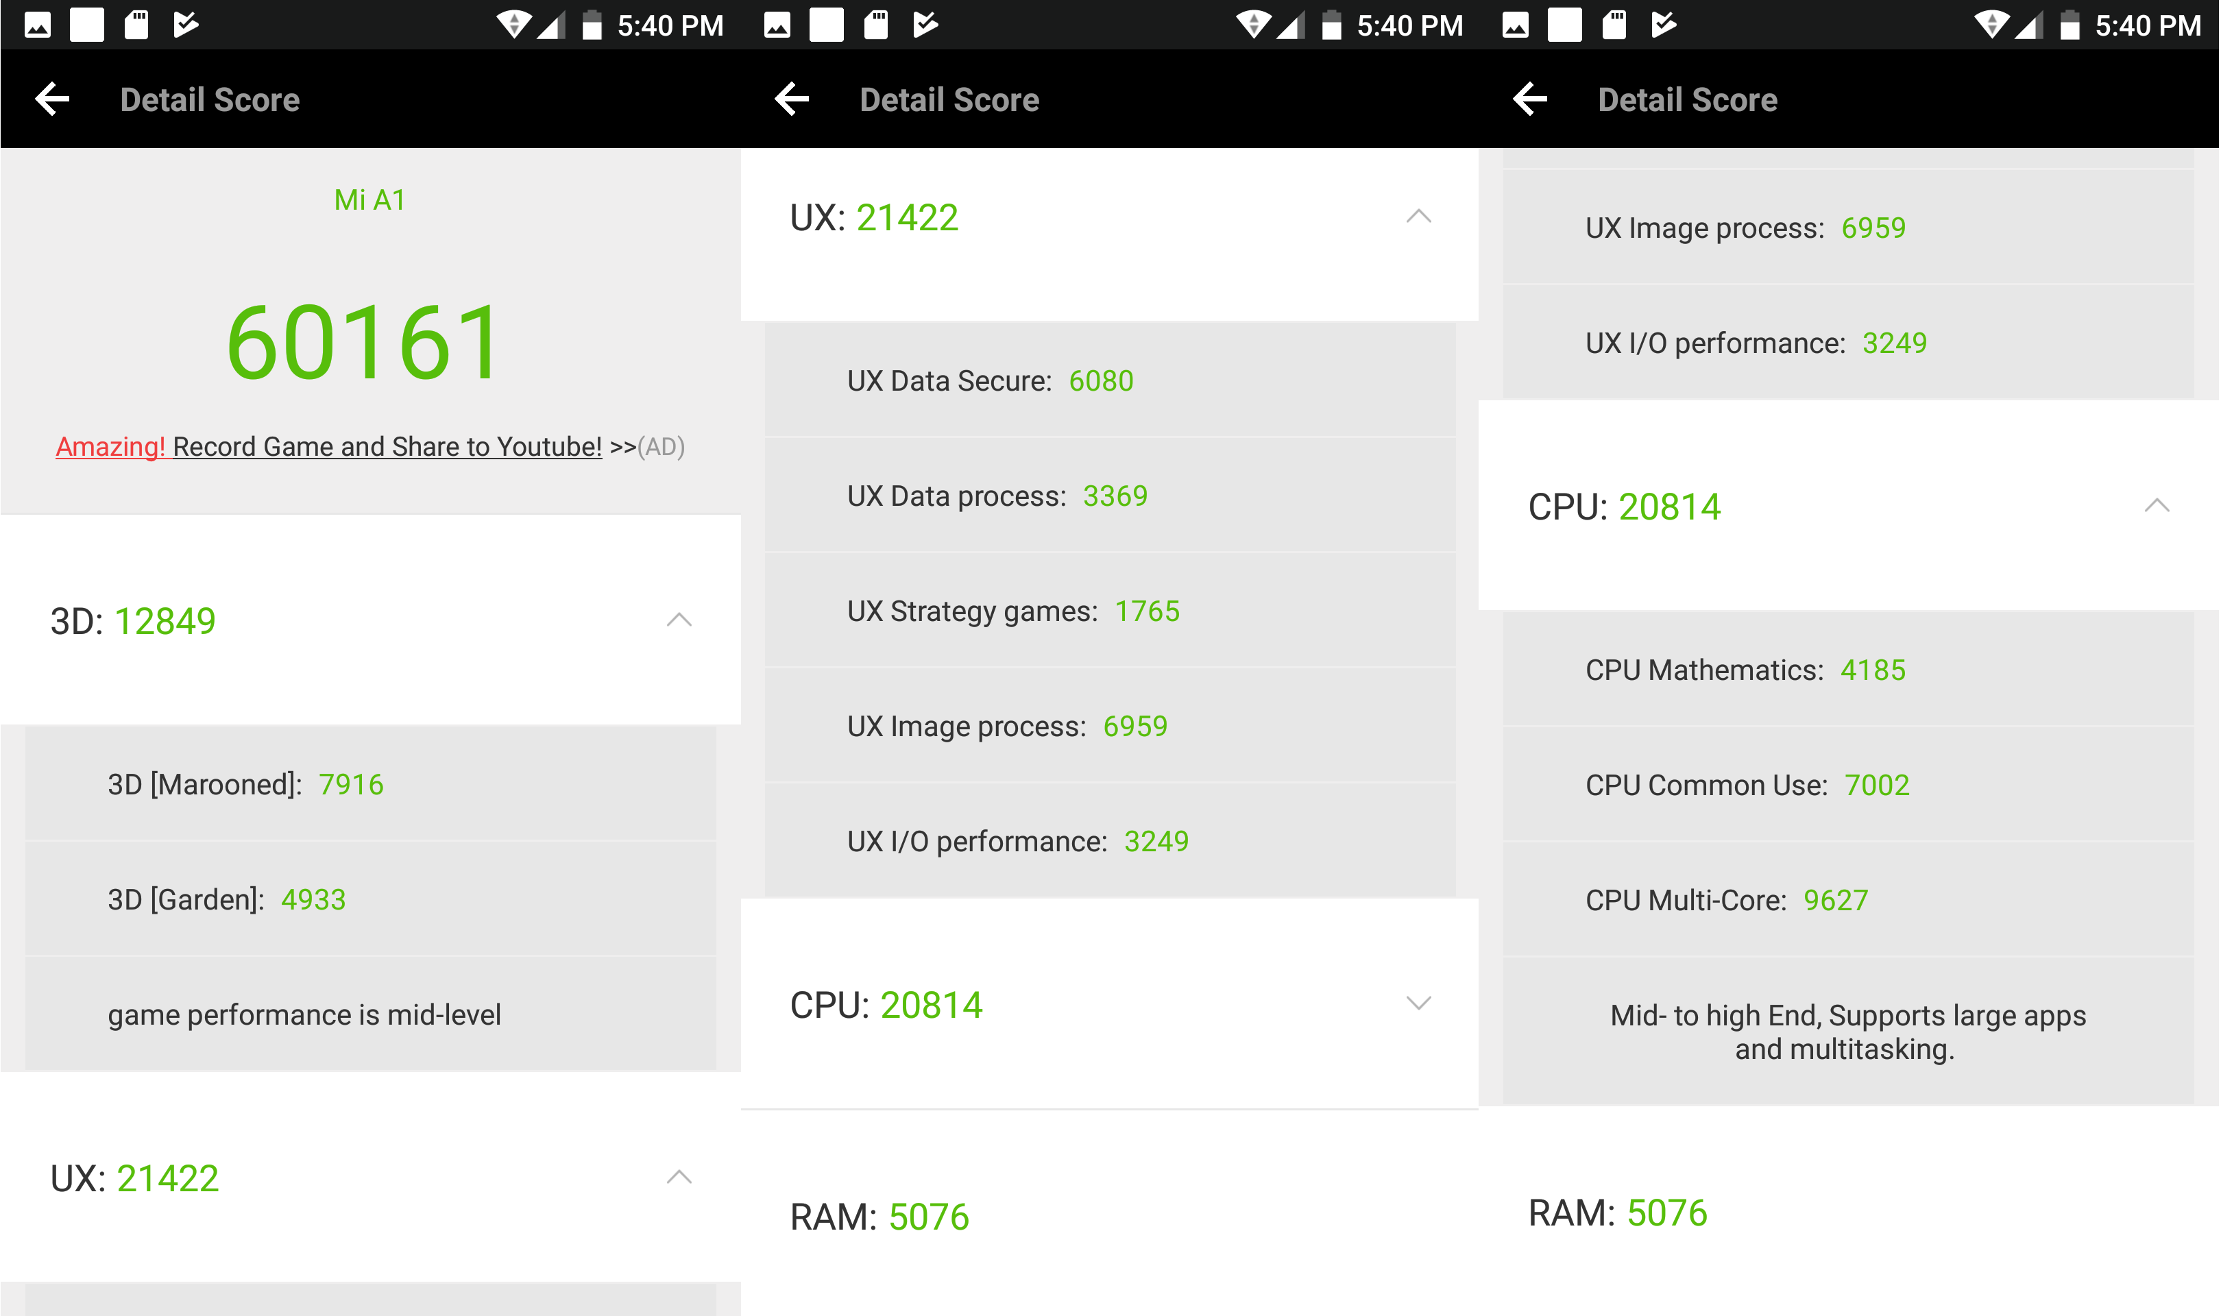Viewport: 2221px width, 1316px height.
Task: Open SD card notification in left status bar
Action: [x=136, y=25]
